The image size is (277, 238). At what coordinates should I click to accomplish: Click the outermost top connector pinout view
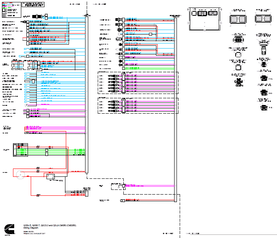coord(263,19)
